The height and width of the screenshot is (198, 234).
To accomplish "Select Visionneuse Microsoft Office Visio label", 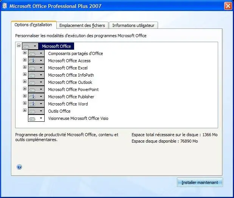I will pyautogui.click(x=78, y=118).
